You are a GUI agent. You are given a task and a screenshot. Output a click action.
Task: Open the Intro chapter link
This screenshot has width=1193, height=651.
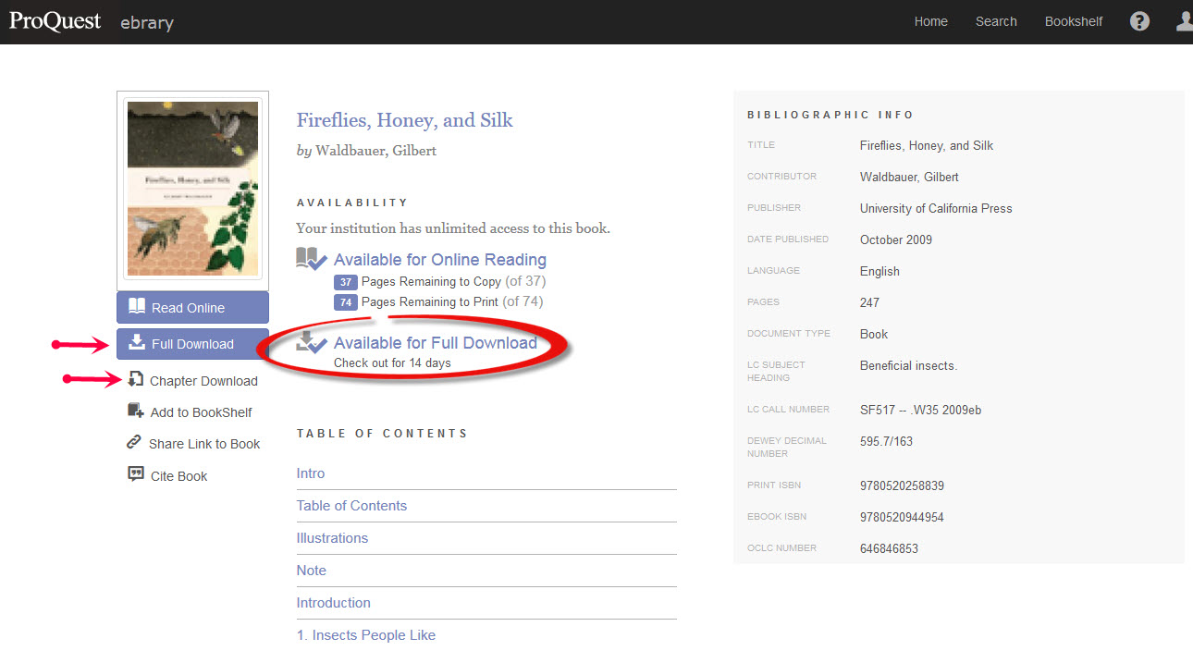(310, 473)
